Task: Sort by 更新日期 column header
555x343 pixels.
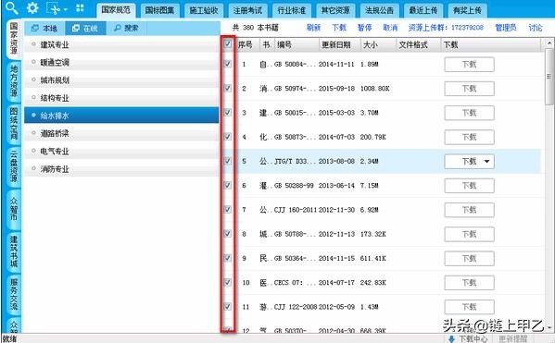Action: [x=340, y=44]
